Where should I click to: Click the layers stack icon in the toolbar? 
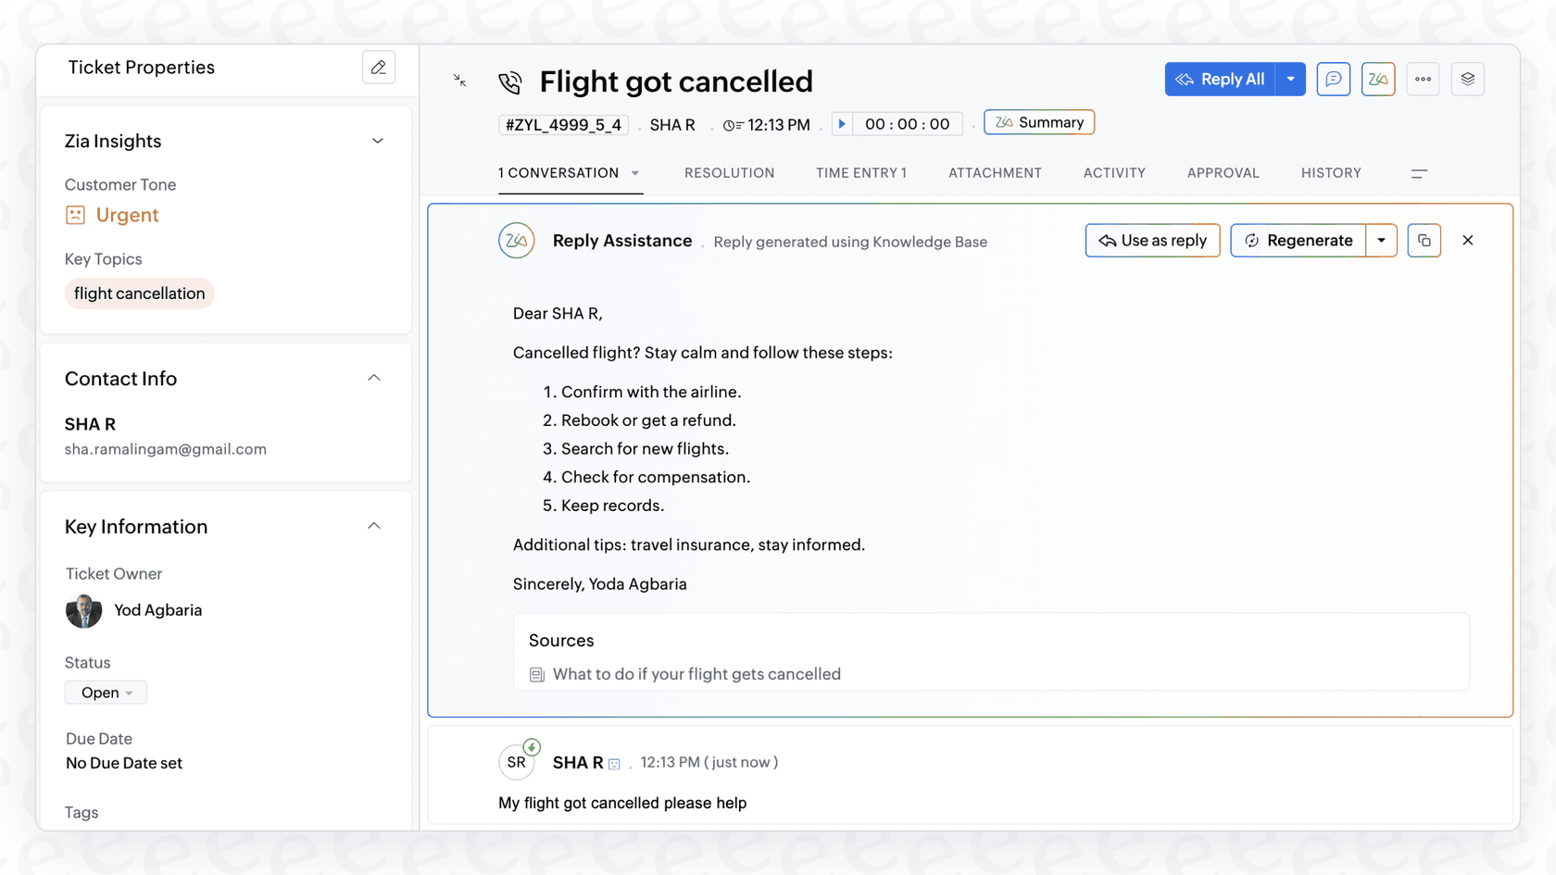(1467, 79)
